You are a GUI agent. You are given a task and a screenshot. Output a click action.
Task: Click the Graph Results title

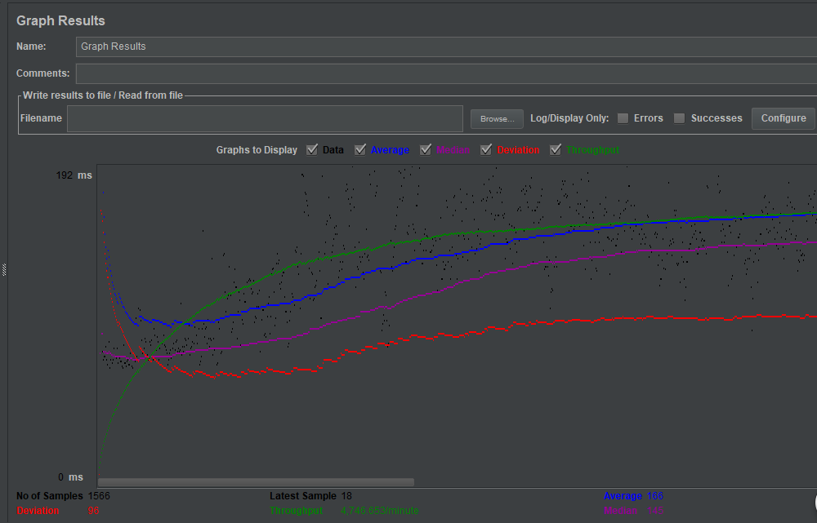60,21
